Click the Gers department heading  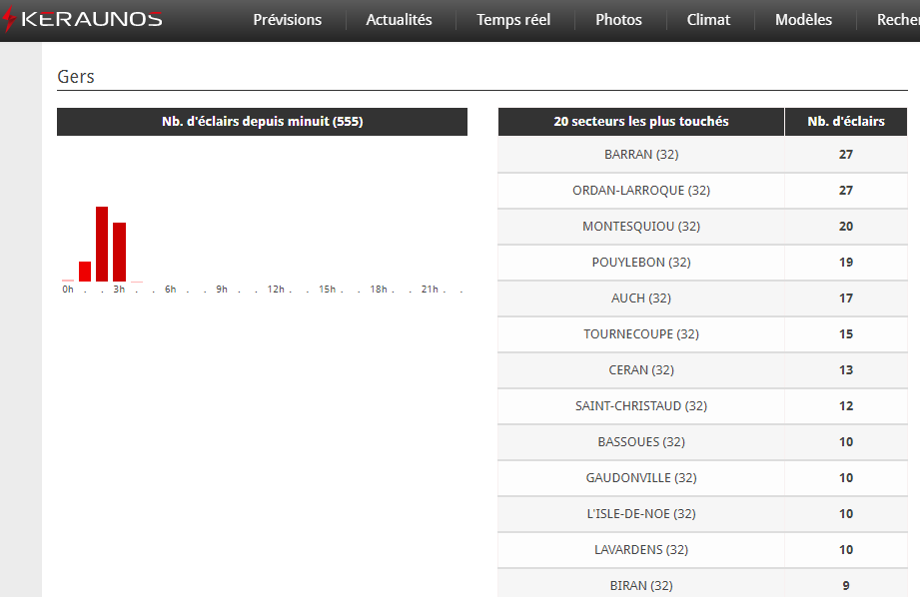click(76, 77)
